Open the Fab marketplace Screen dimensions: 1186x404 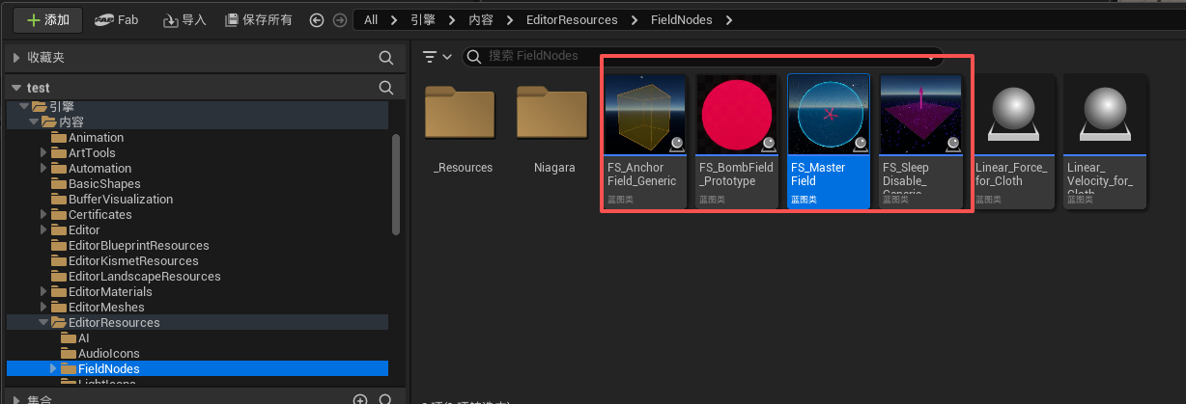117,19
